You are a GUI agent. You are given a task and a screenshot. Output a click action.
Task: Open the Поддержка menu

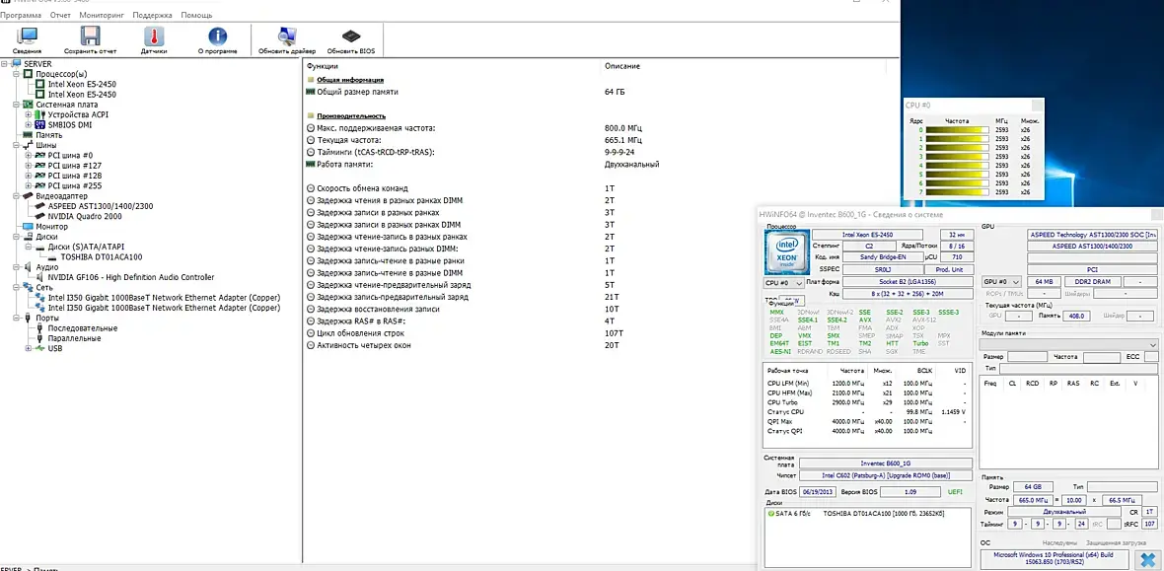tap(152, 15)
